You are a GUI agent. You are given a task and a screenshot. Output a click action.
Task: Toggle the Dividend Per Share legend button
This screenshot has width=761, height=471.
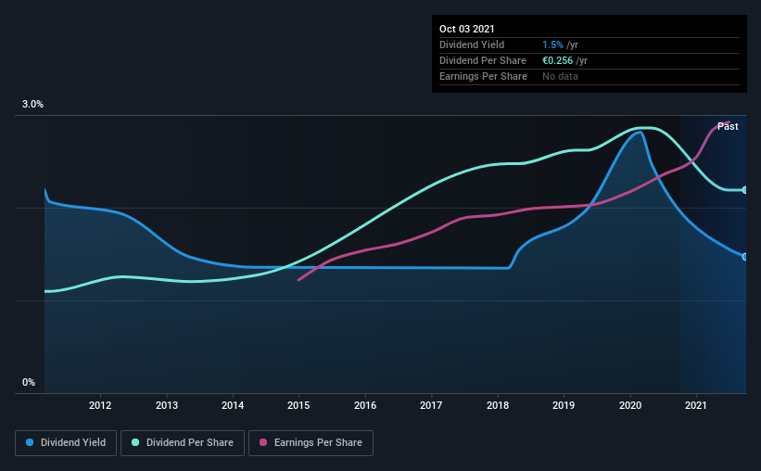[x=183, y=443]
